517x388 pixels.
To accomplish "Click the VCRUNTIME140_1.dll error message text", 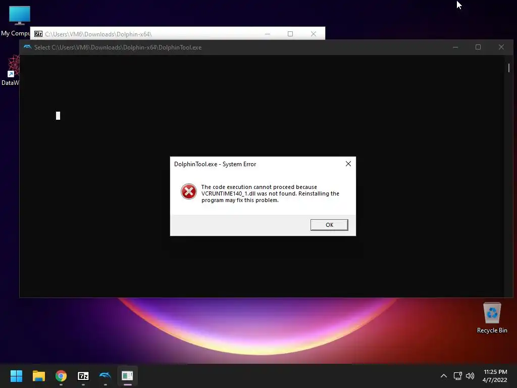I will click(x=270, y=193).
